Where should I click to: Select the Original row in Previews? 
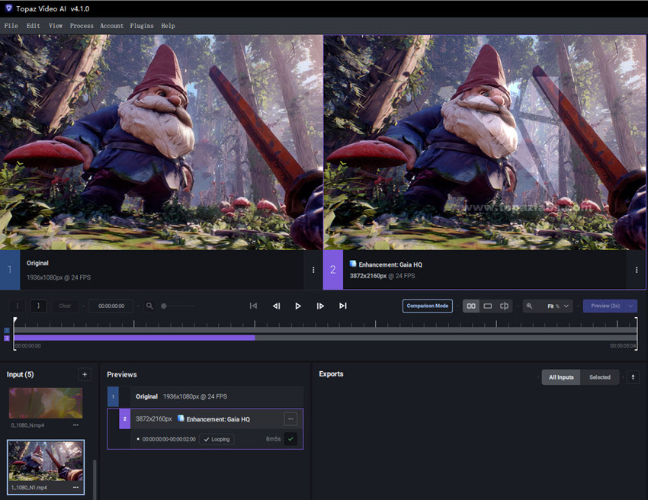pos(205,396)
